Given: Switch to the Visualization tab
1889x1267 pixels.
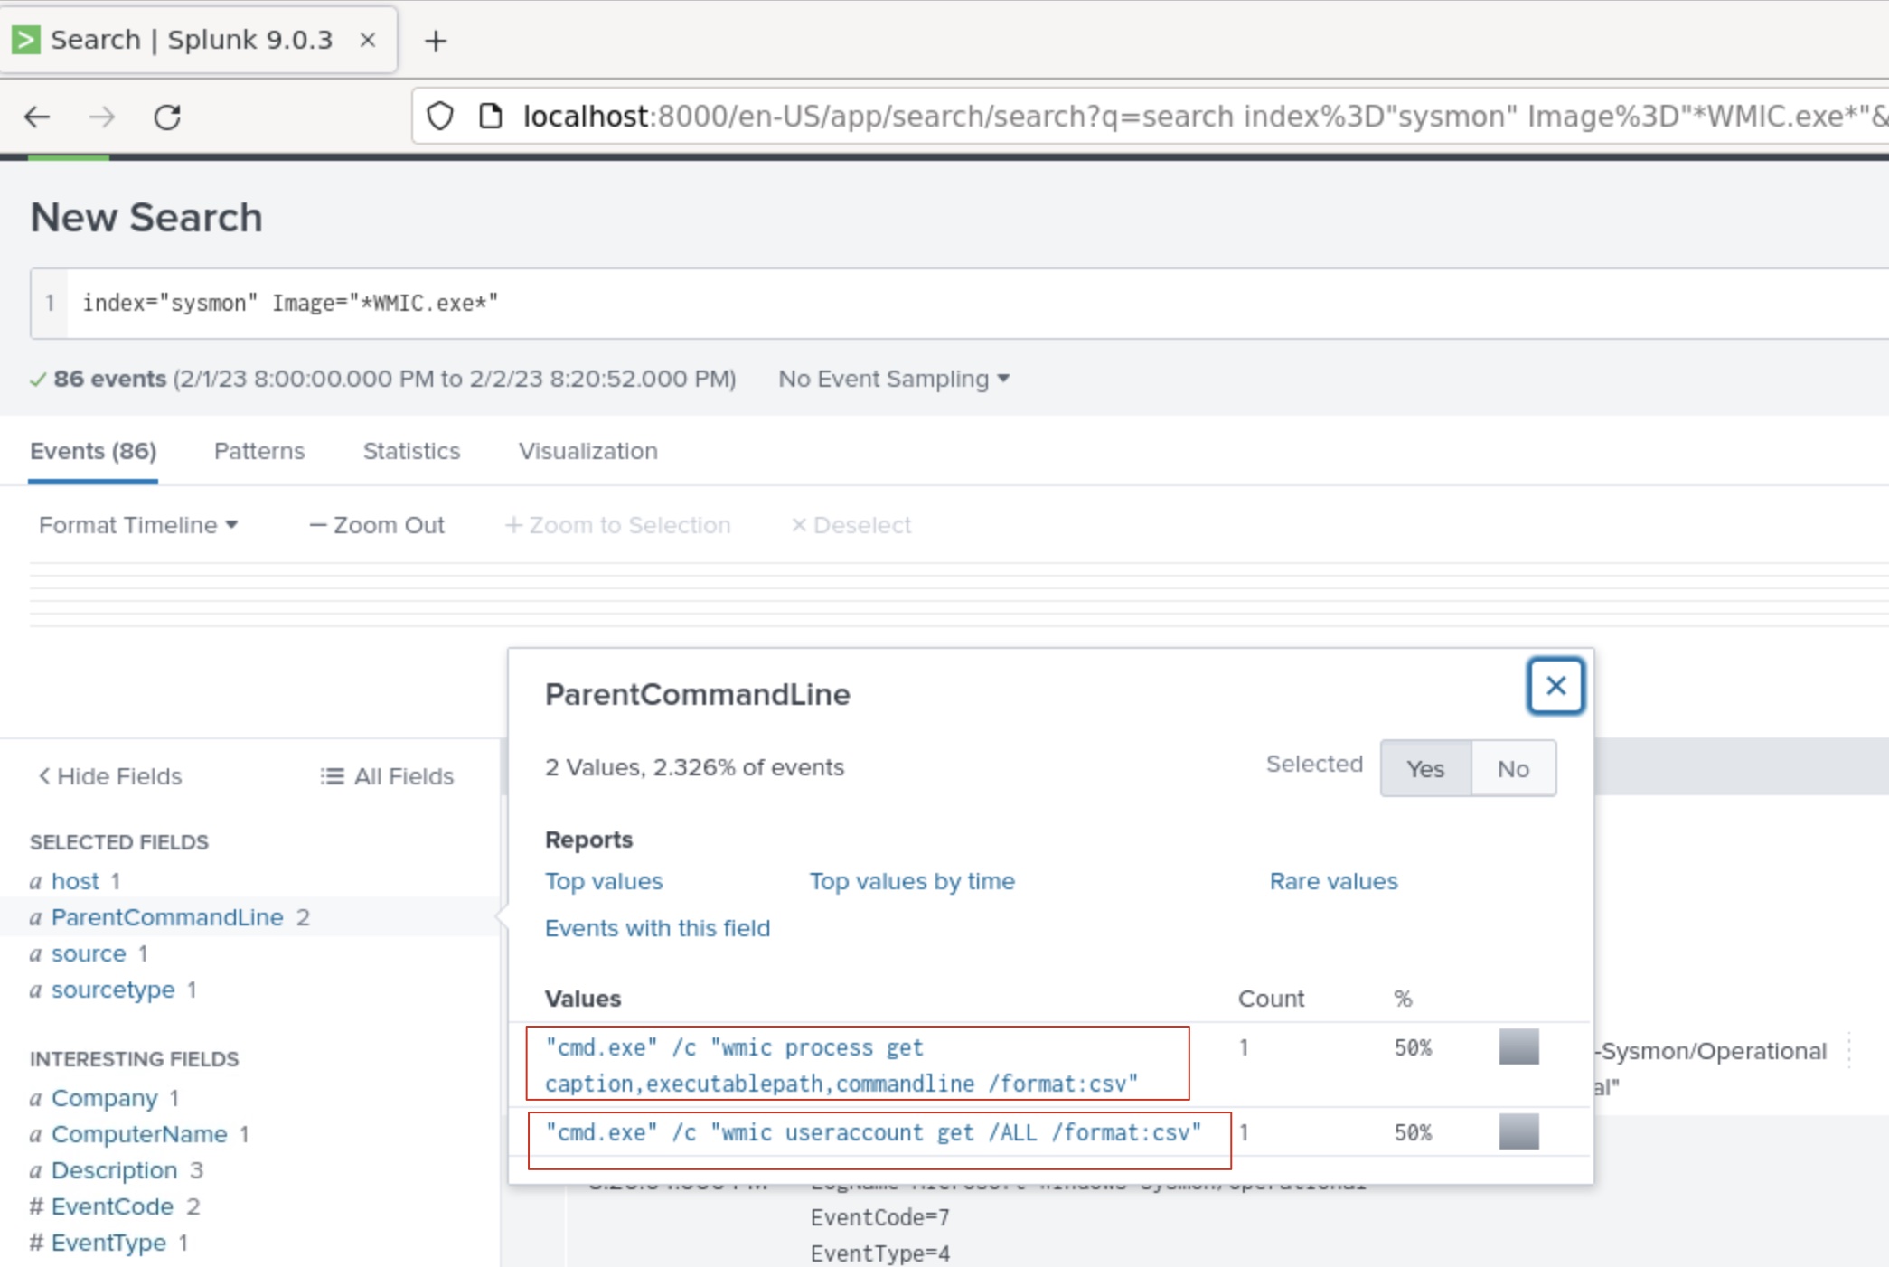Looking at the screenshot, I should pyautogui.click(x=587, y=451).
